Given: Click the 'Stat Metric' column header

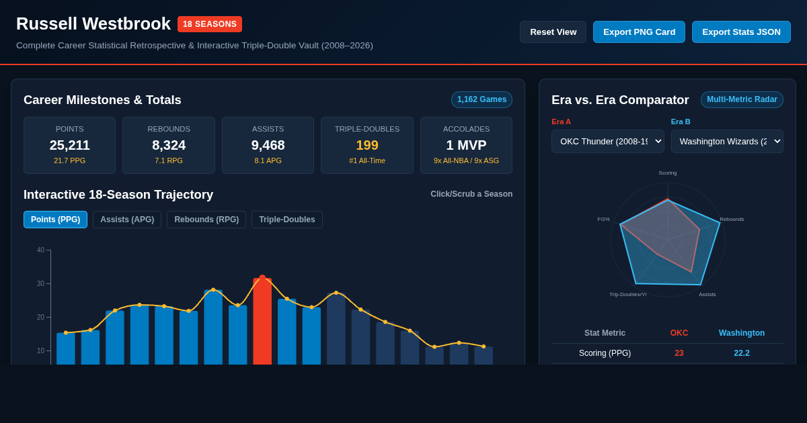Looking at the screenshot, I should (x=605, y=333).
